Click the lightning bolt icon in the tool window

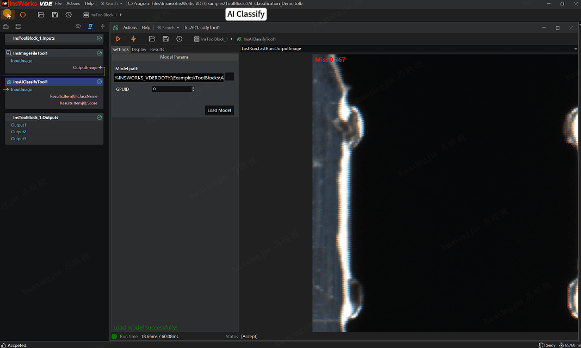click(133, 39)
